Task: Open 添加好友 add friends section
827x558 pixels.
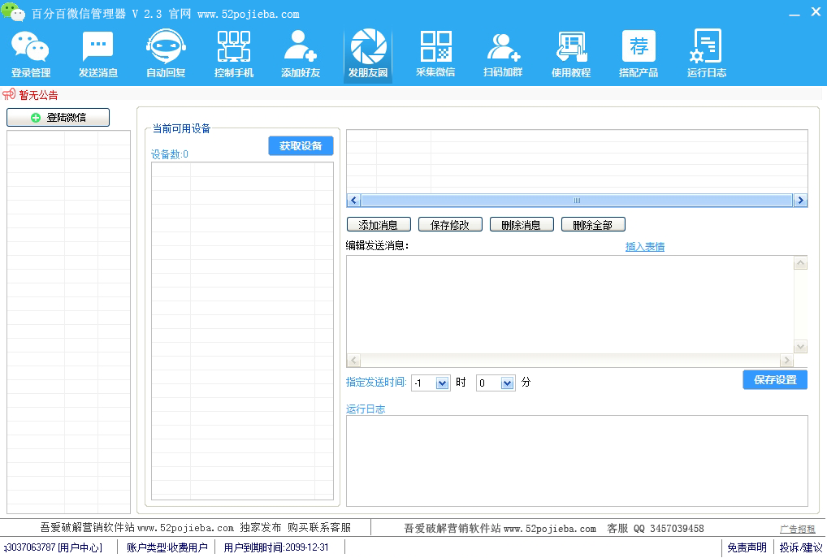Action: click(301, 54)
